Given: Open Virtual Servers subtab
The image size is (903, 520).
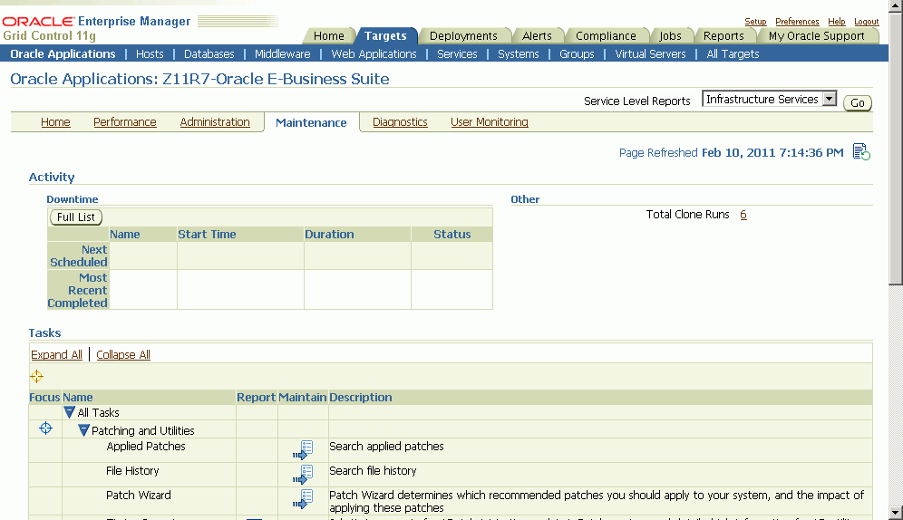Looking at the screenshot, I should (x=650, y=54).
